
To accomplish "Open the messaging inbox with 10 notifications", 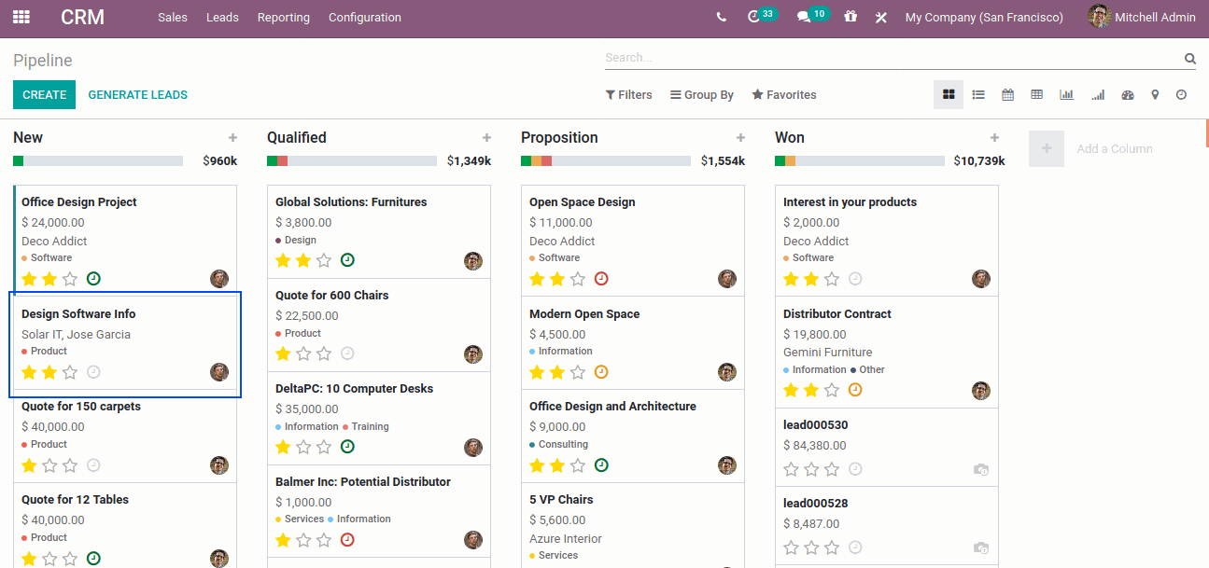I will click(804, 16).
